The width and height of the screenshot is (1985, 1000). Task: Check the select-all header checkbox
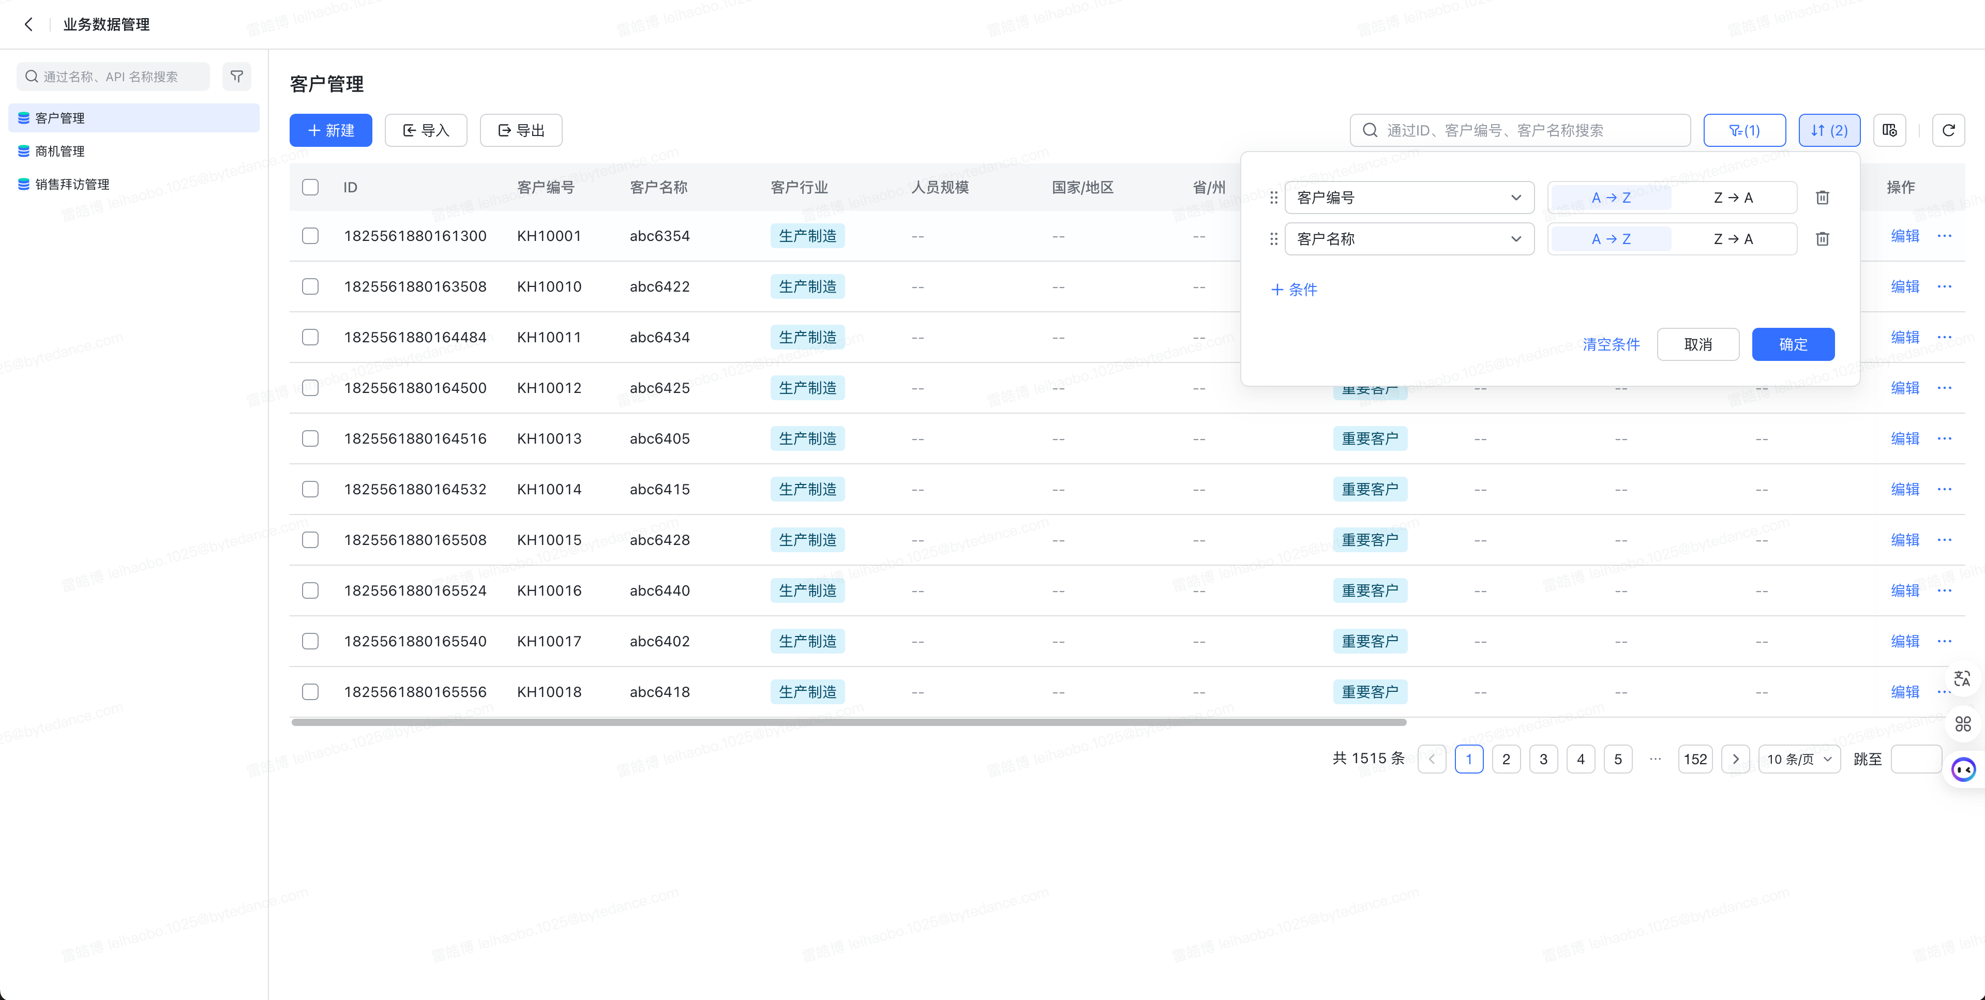310,187
